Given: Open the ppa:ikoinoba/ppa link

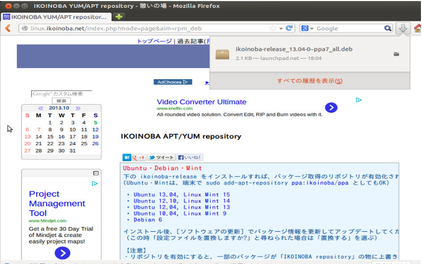Looking at the screenshot, I should (x=320, y=183).
